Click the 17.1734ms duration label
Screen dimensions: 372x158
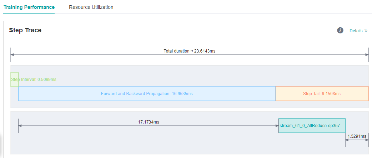tap(149, 122)
